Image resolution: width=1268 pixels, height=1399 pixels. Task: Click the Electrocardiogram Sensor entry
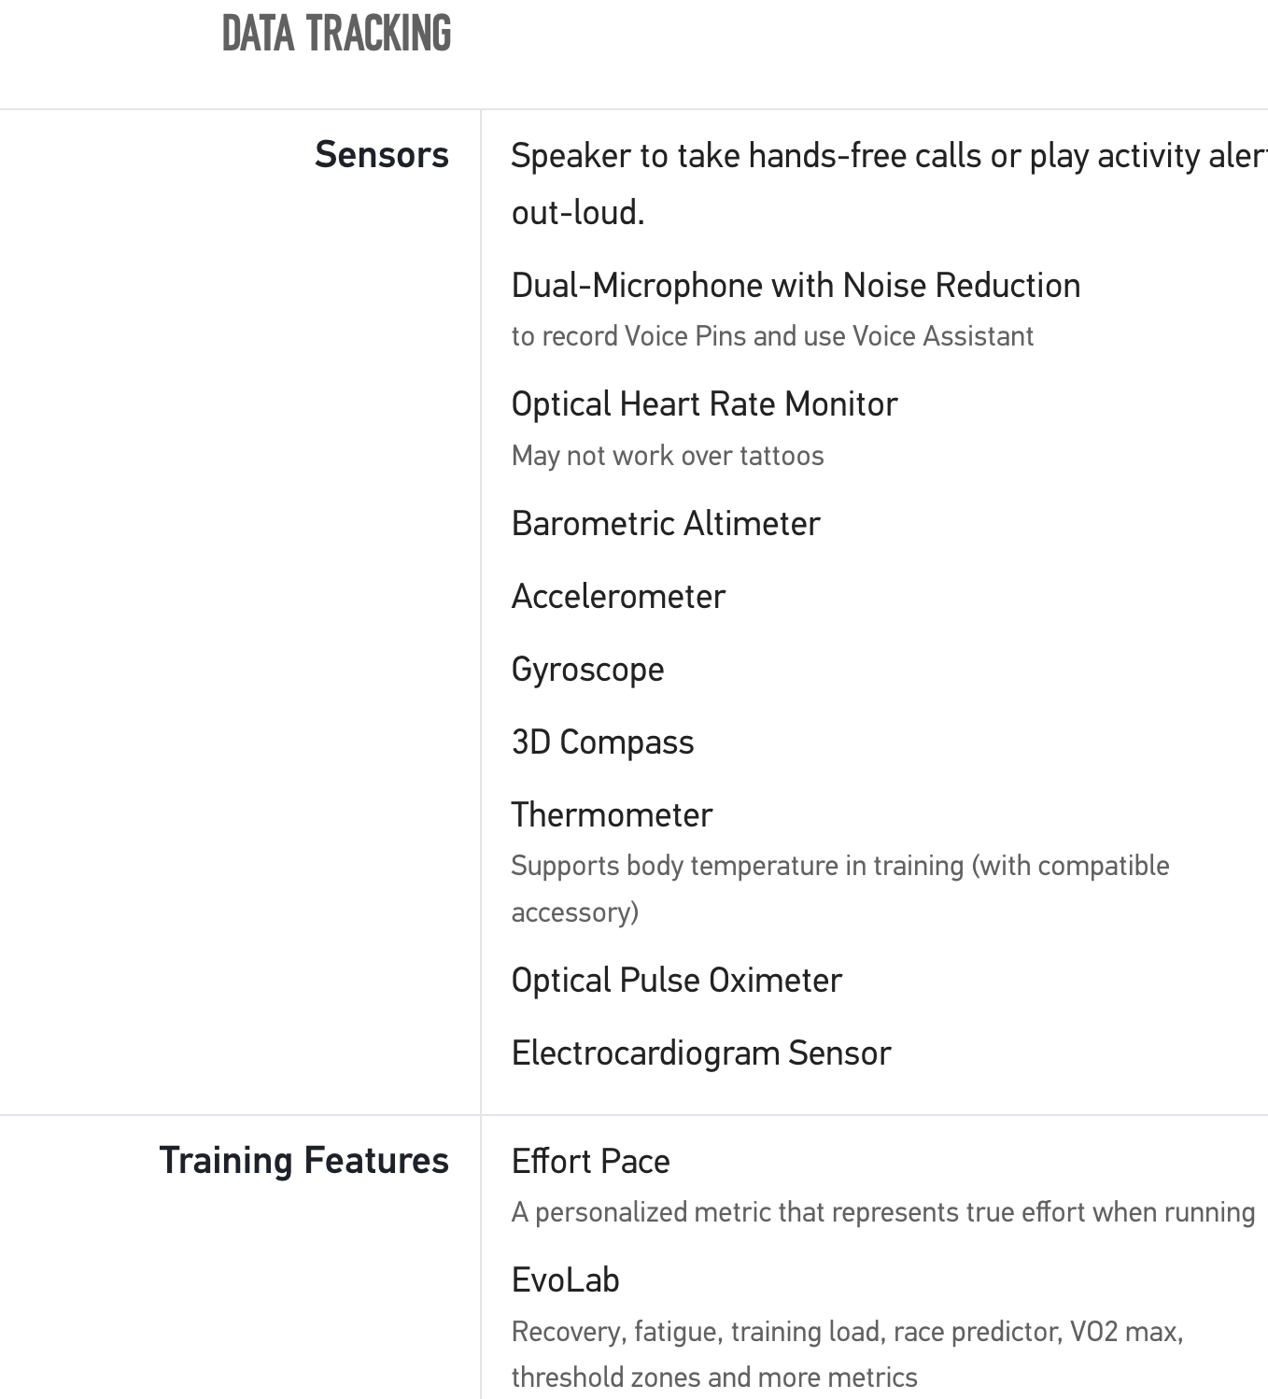tap(701, 1053)
